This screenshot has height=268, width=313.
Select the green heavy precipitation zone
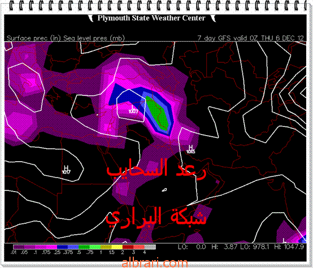pyautogui.click(x=158, y=114)
